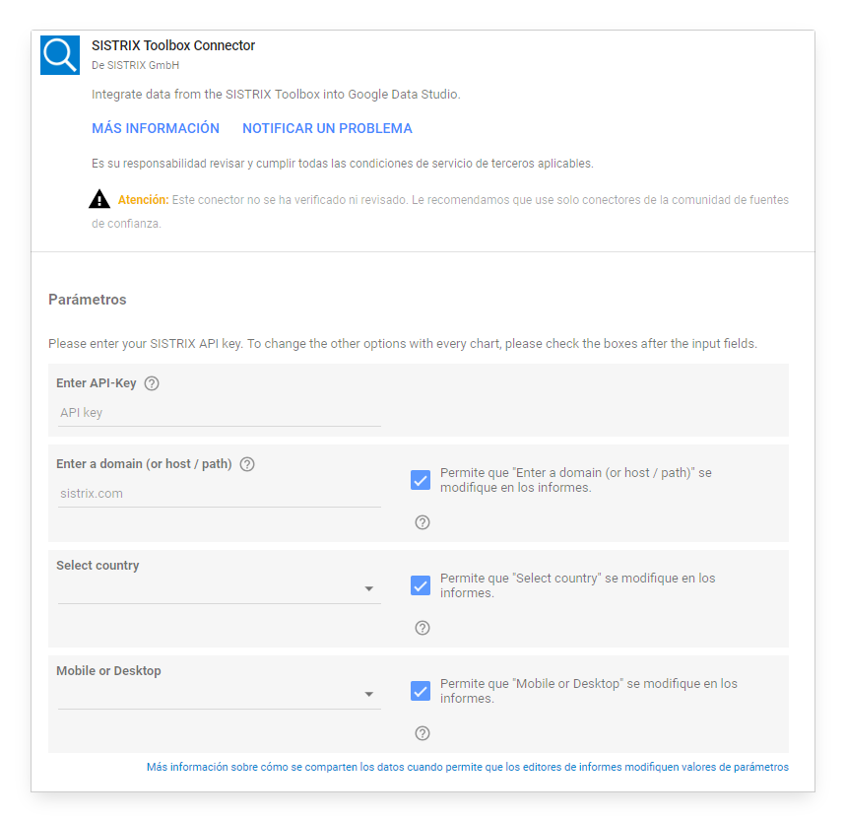
Task: Expand the Mobile or Desktop dropdown arrow
Action: (x=369, y=695)
